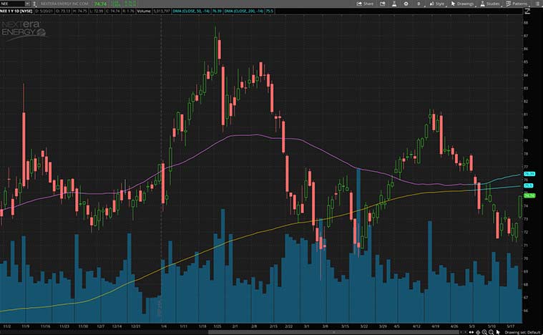Screen dimensions: 543x335
Task: Open the Patterns dropdown
Action: pyautogui.click(x=518, y=4)
